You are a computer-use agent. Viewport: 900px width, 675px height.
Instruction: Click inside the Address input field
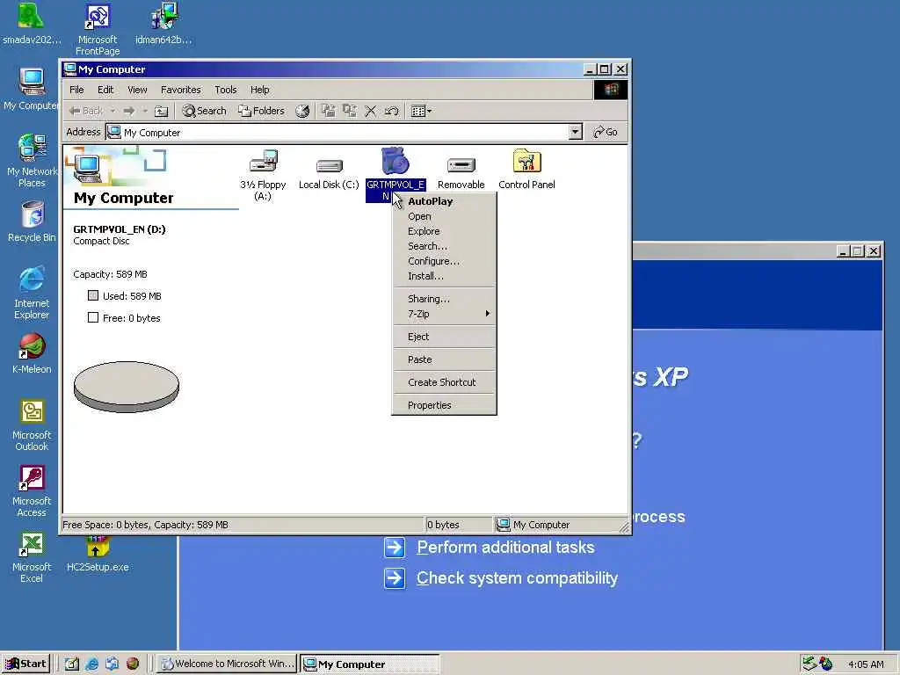337,133
